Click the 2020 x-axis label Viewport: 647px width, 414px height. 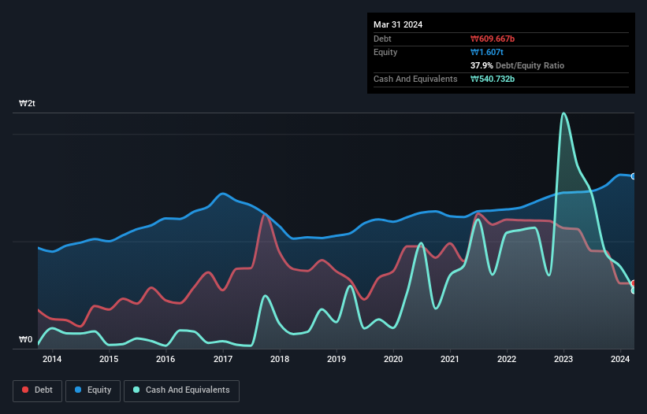(x=393, y=359)
